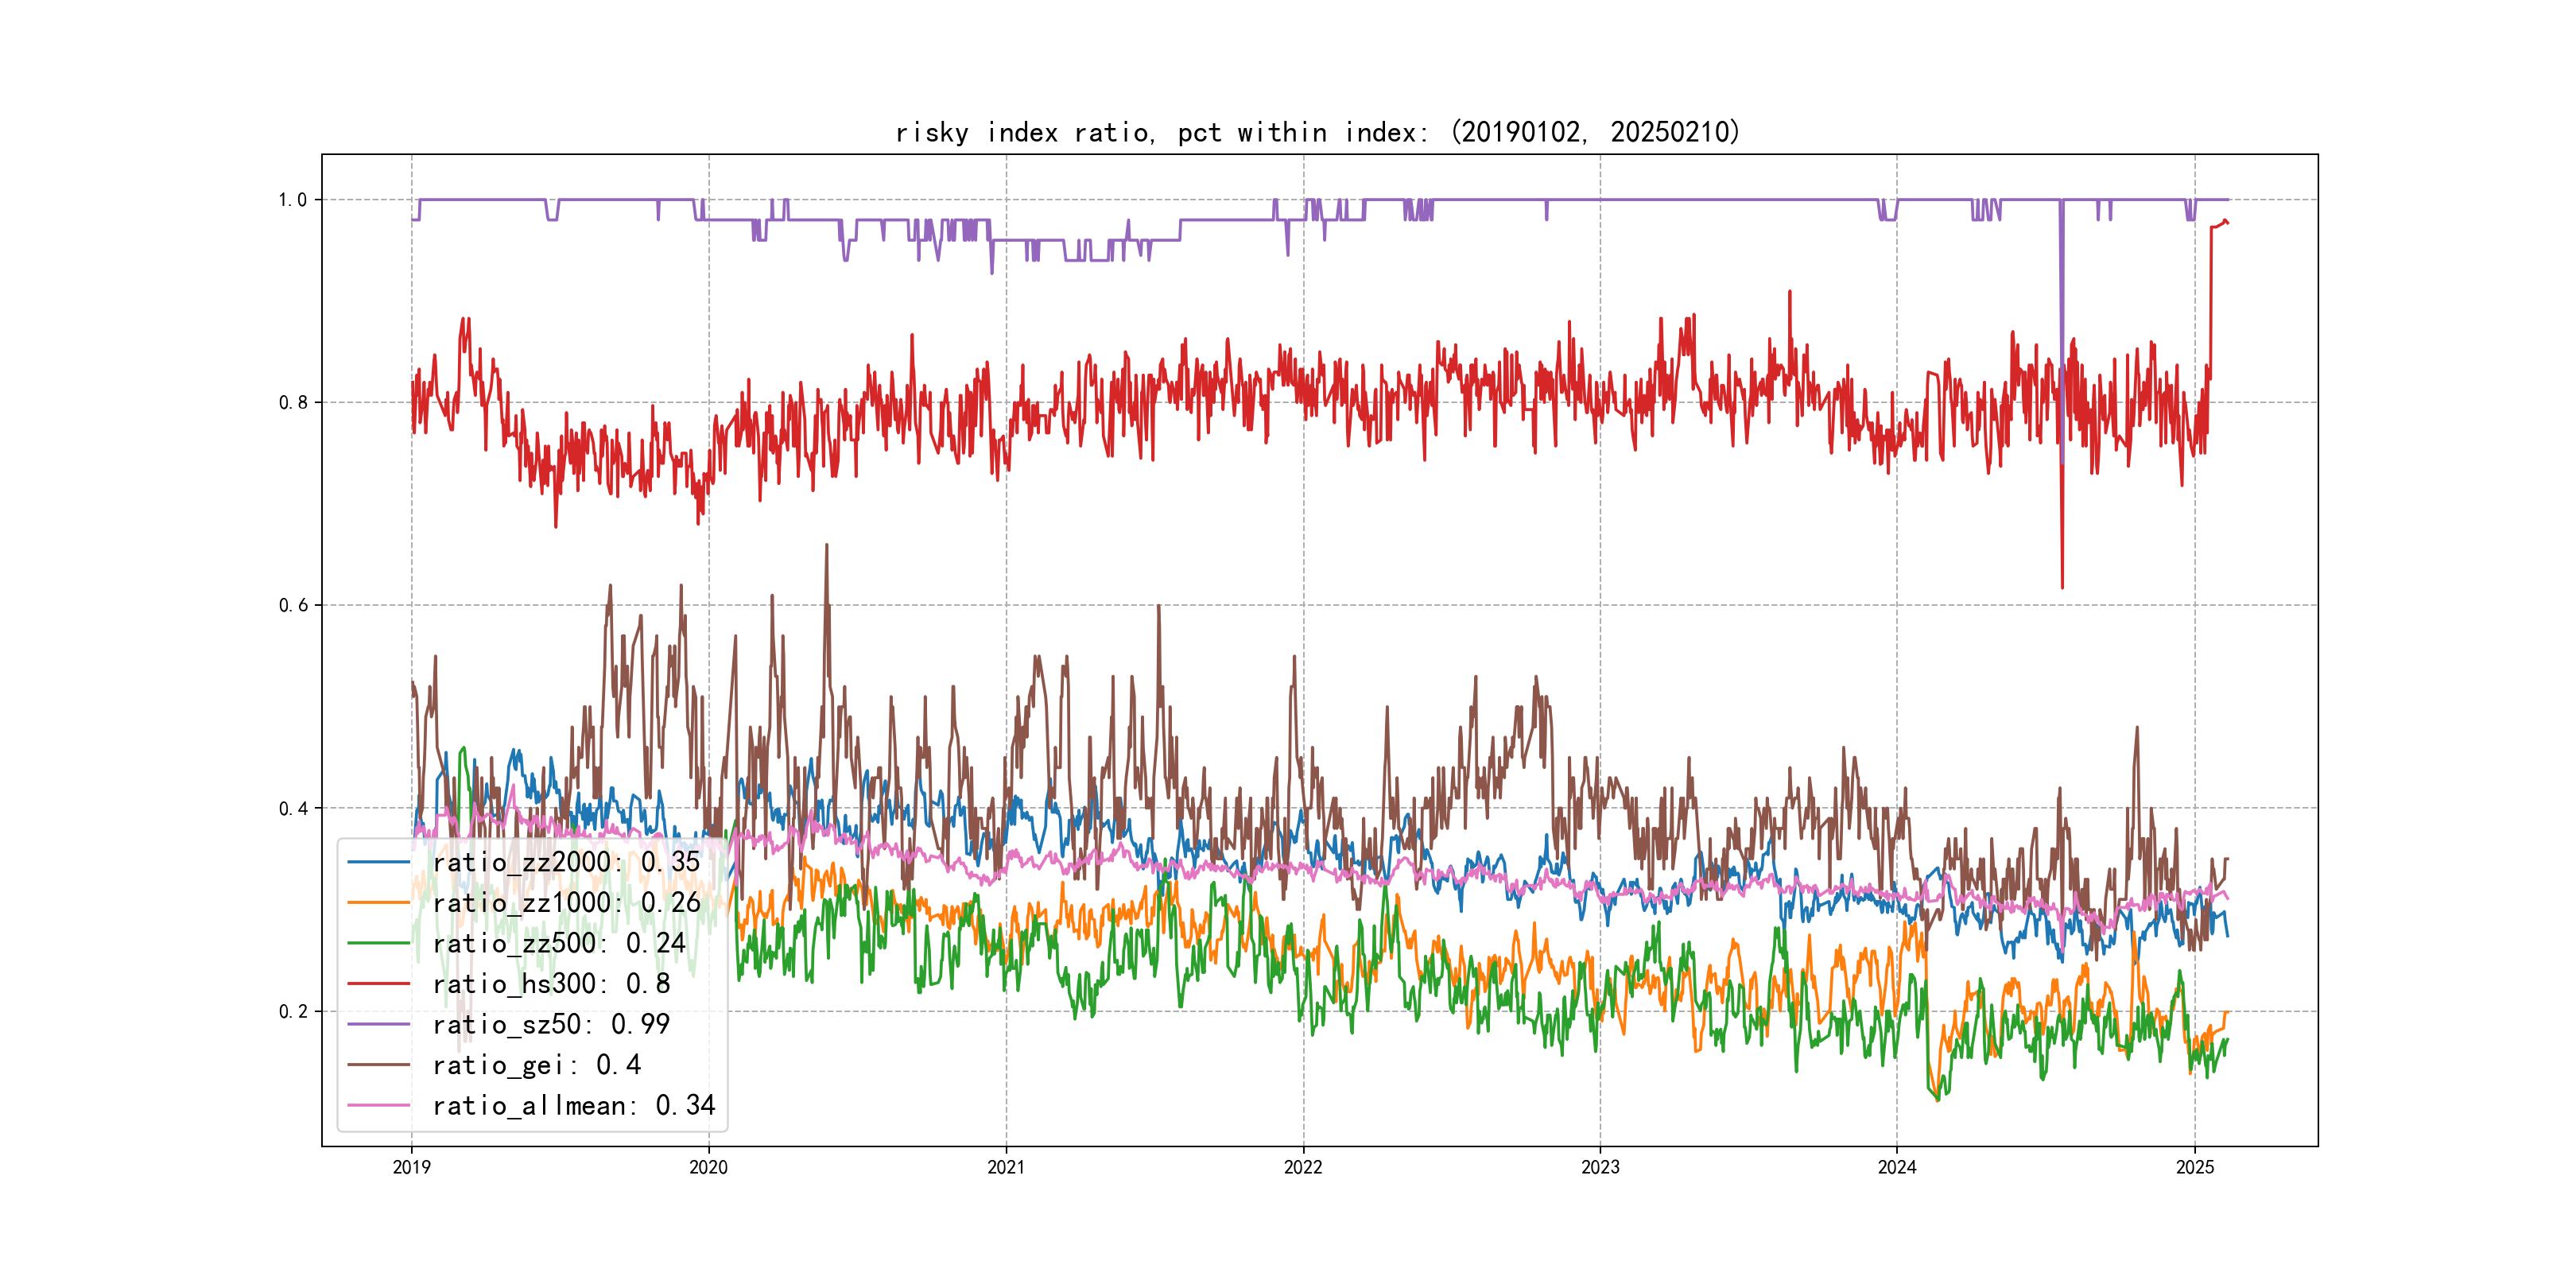Image resolution: width=2576 pixels, height=1288 pixels.
Task: Click the orange ratio_zz1000 legend line
Action: tap(378, 903)
